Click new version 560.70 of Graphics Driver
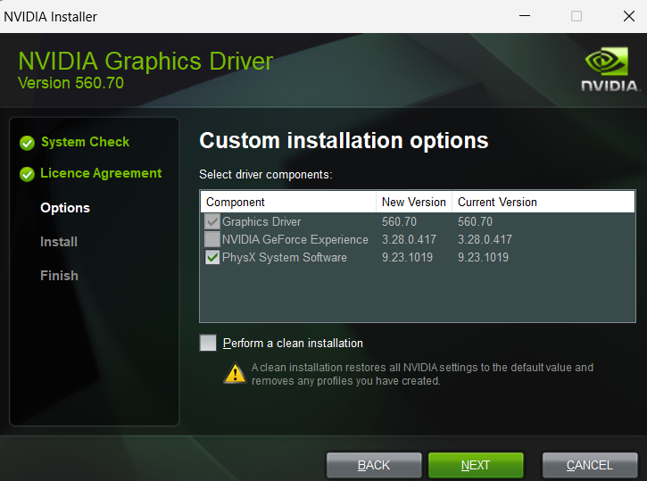The image size is (647, 481). pyautogui.click(x=399, y=222)
